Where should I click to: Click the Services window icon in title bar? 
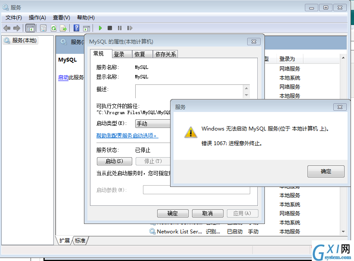coord(6,7)
